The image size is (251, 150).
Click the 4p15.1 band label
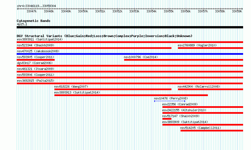coord(22,24)
